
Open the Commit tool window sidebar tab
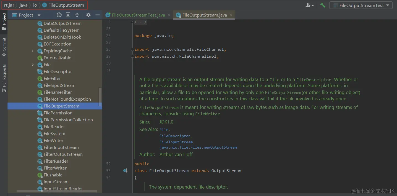pos(4,47)
